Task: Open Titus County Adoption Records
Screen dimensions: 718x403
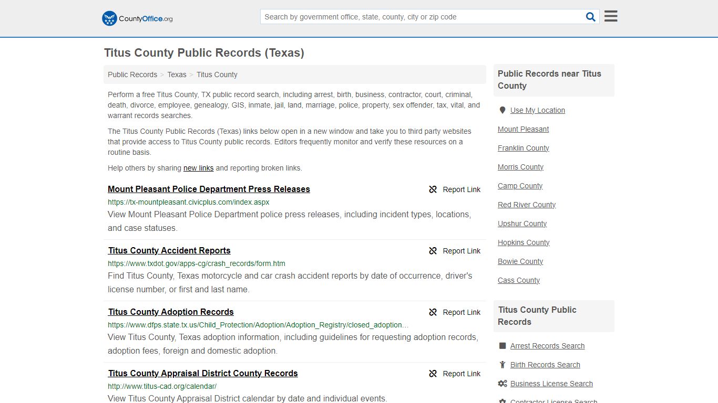Action: tap(171, 312)
